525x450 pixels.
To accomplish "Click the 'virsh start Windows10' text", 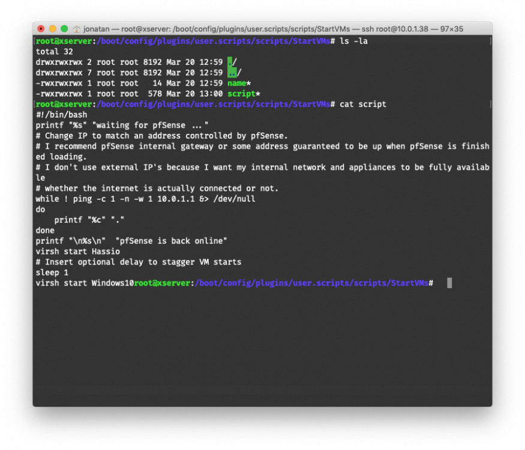I will (85, 283).
